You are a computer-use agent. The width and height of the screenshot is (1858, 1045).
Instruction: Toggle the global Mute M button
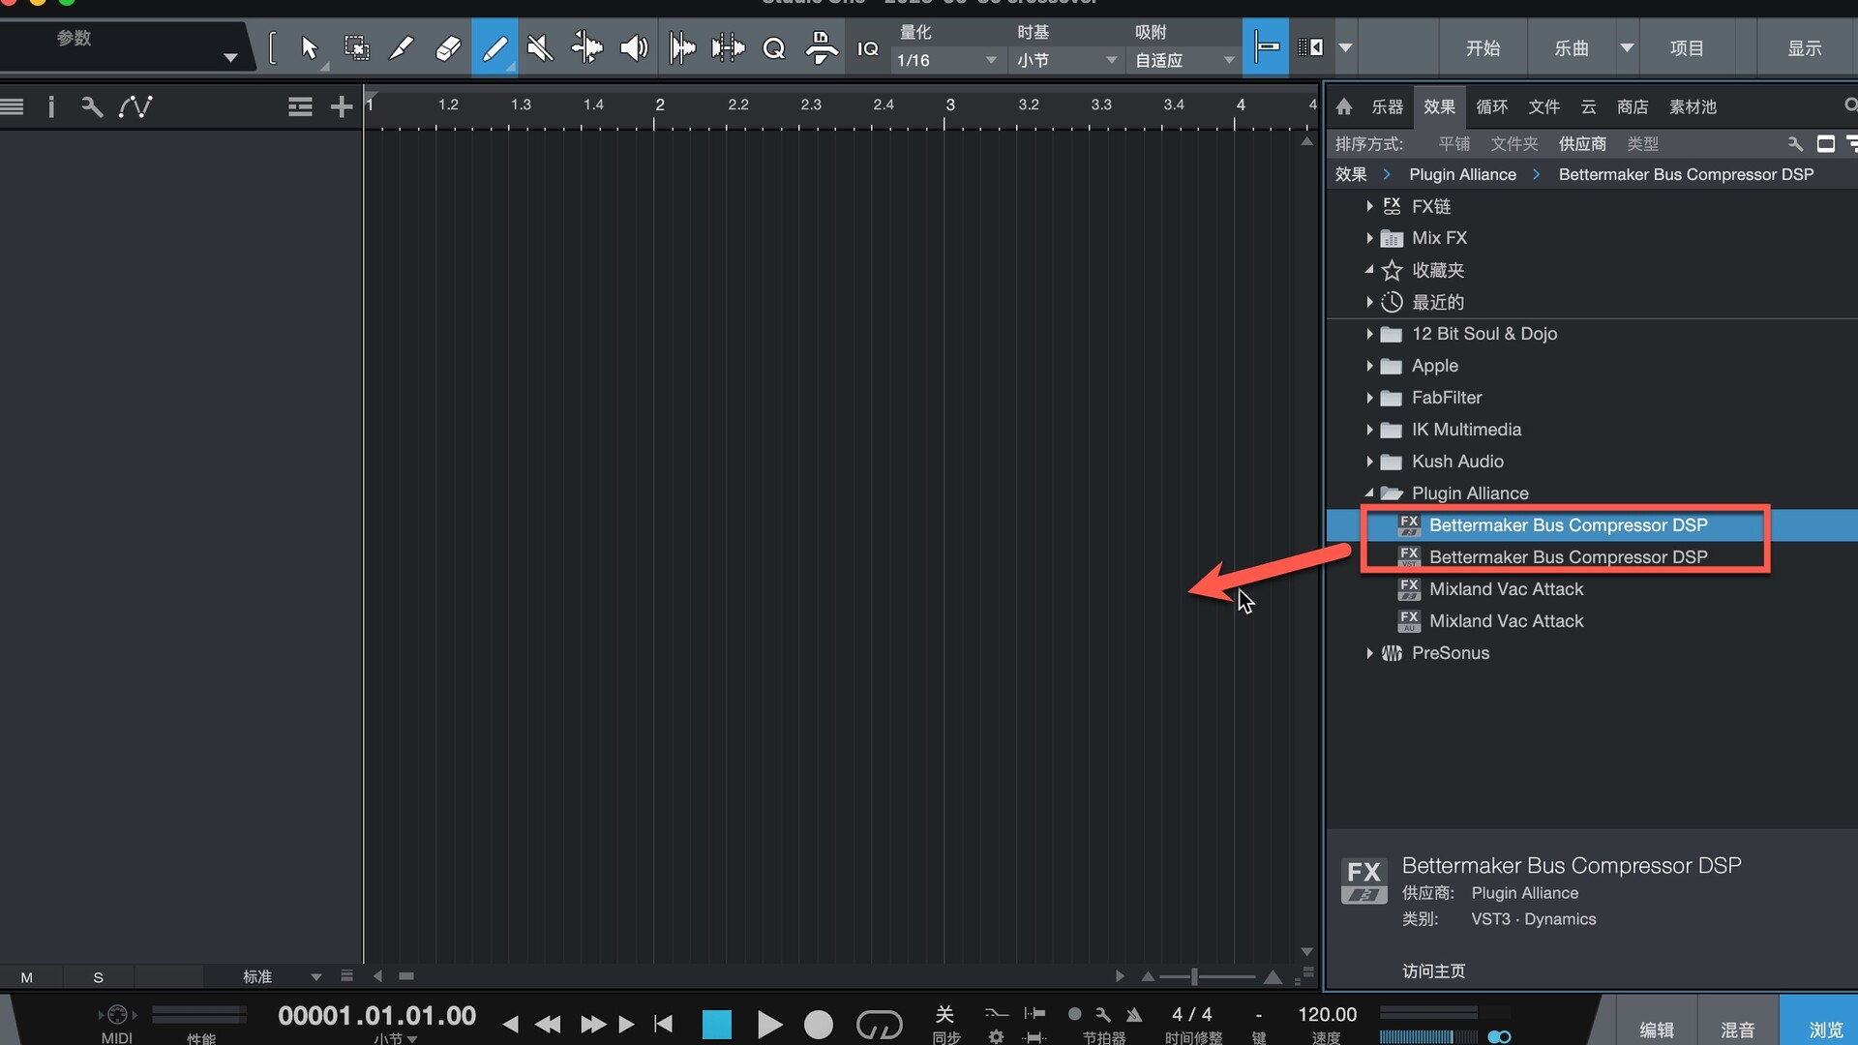click(27, 977)
